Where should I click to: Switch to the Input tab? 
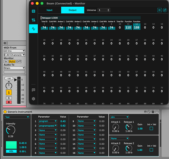[x=49, y=10]
